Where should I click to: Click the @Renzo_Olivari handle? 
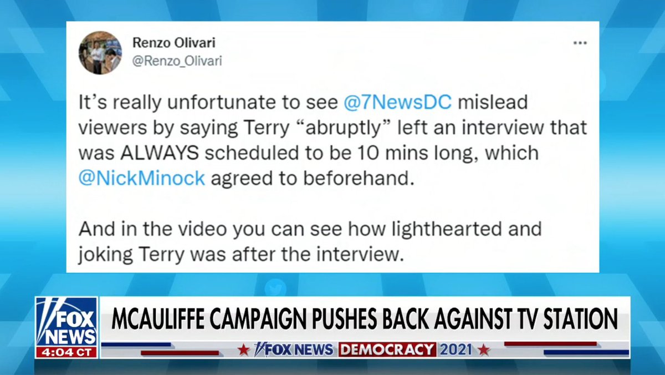(x=177, y=61)
